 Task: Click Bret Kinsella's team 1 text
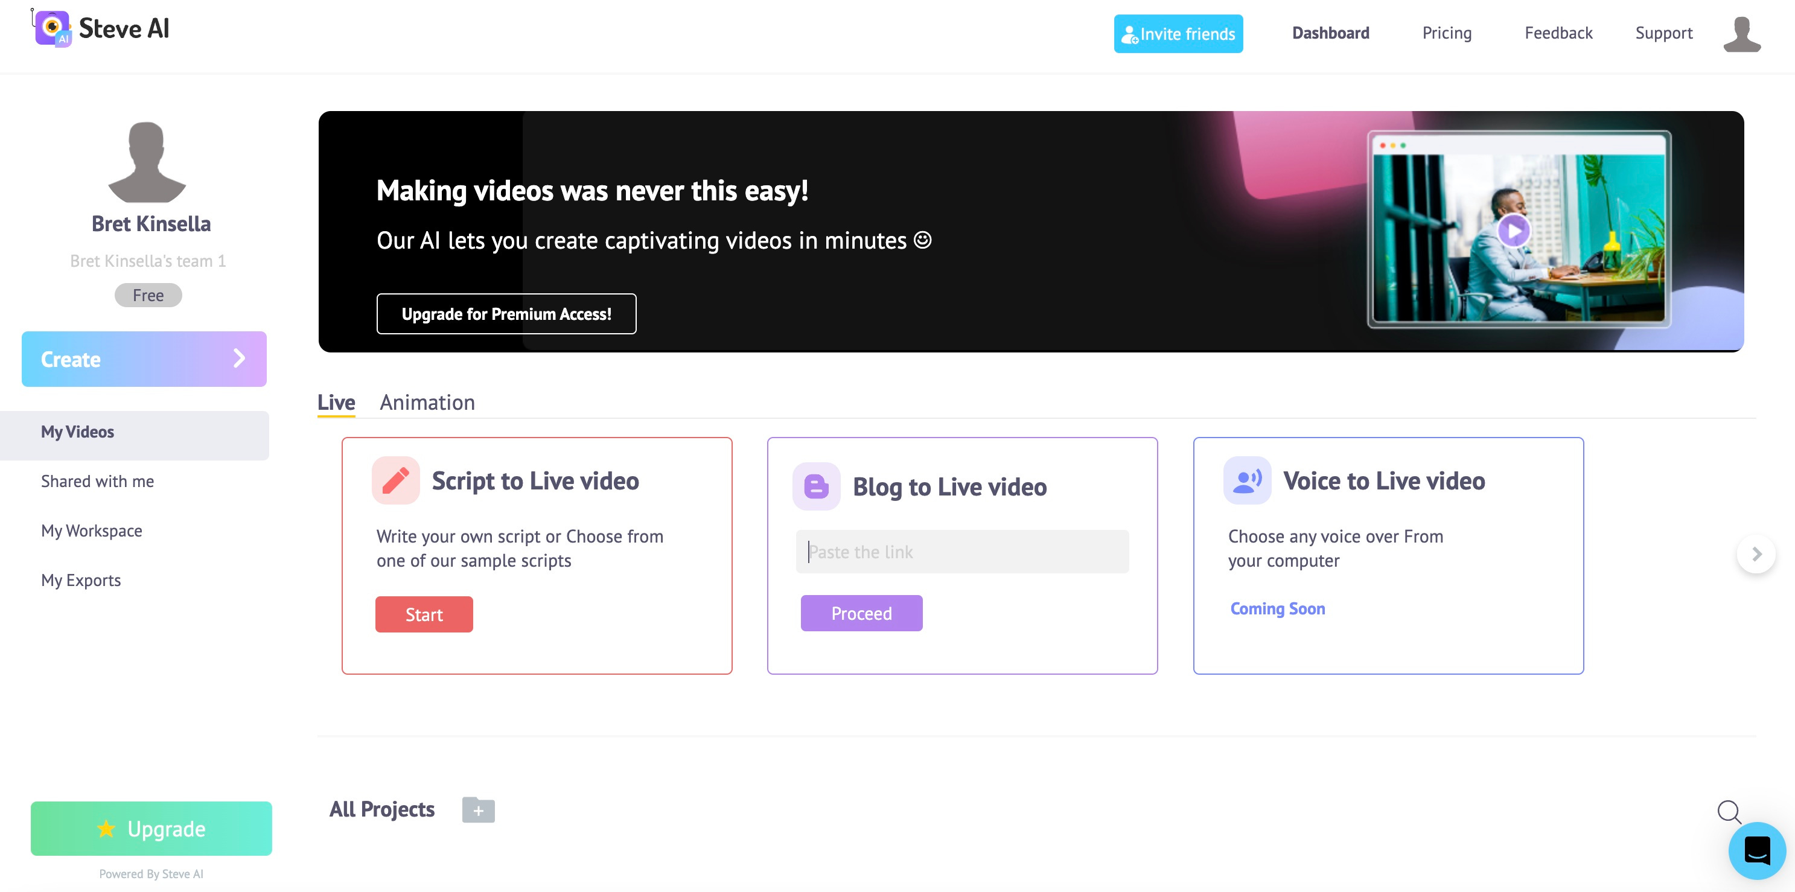pyautogui.click(x=148, y=261)
